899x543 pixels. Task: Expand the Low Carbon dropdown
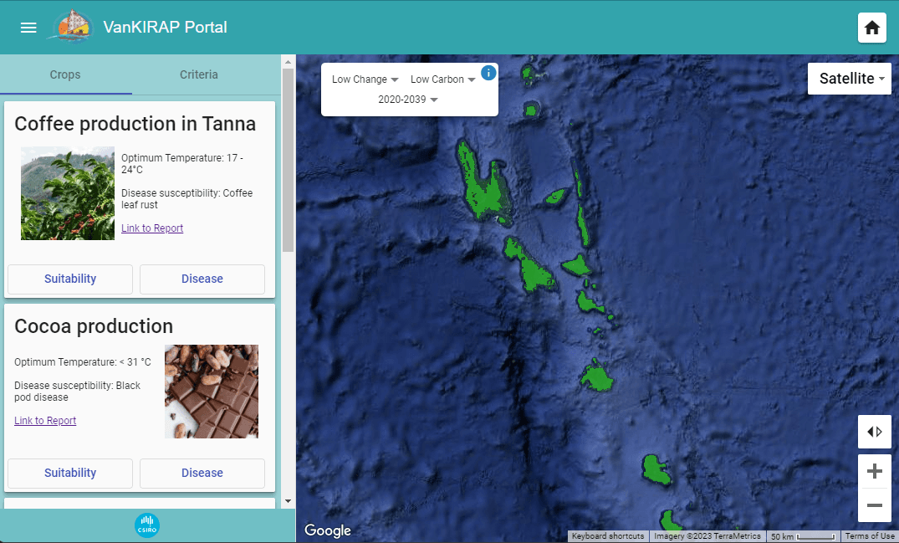point(442,79)
